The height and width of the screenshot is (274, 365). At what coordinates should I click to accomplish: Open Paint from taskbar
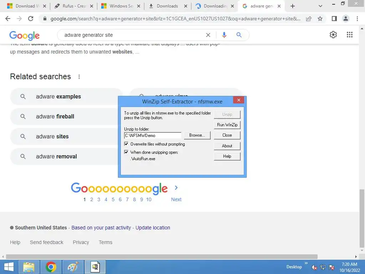pos(73,267)
